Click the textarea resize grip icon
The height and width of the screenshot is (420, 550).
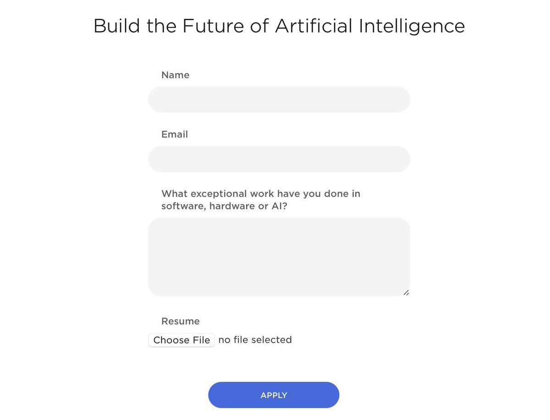[x=406, y=292]
